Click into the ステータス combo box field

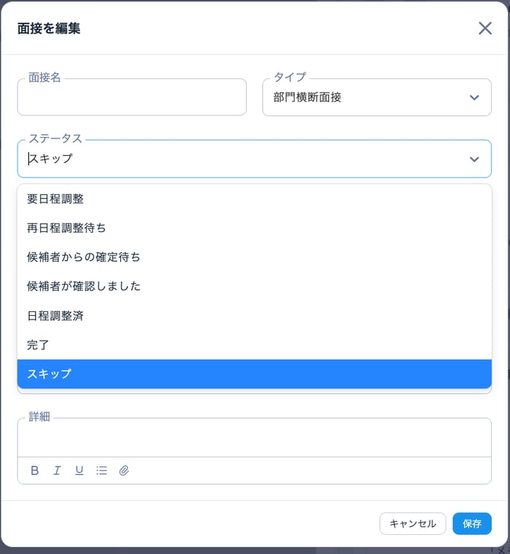click(244, 159)
